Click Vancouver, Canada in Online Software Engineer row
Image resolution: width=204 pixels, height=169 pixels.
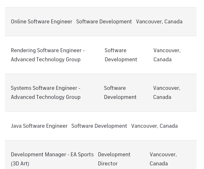point(159,22)
